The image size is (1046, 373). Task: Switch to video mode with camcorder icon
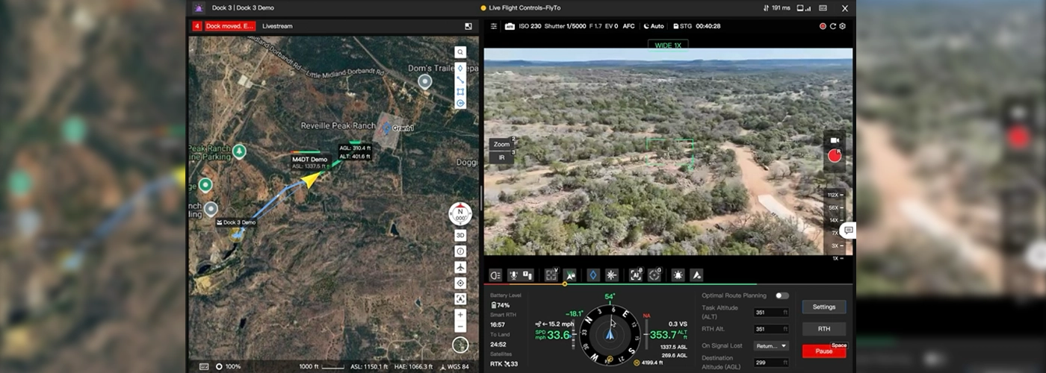tap(835, 140)
